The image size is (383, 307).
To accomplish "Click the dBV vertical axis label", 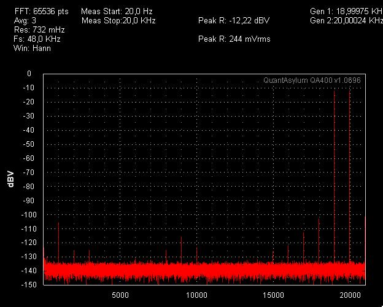I will tap(11, 179).
